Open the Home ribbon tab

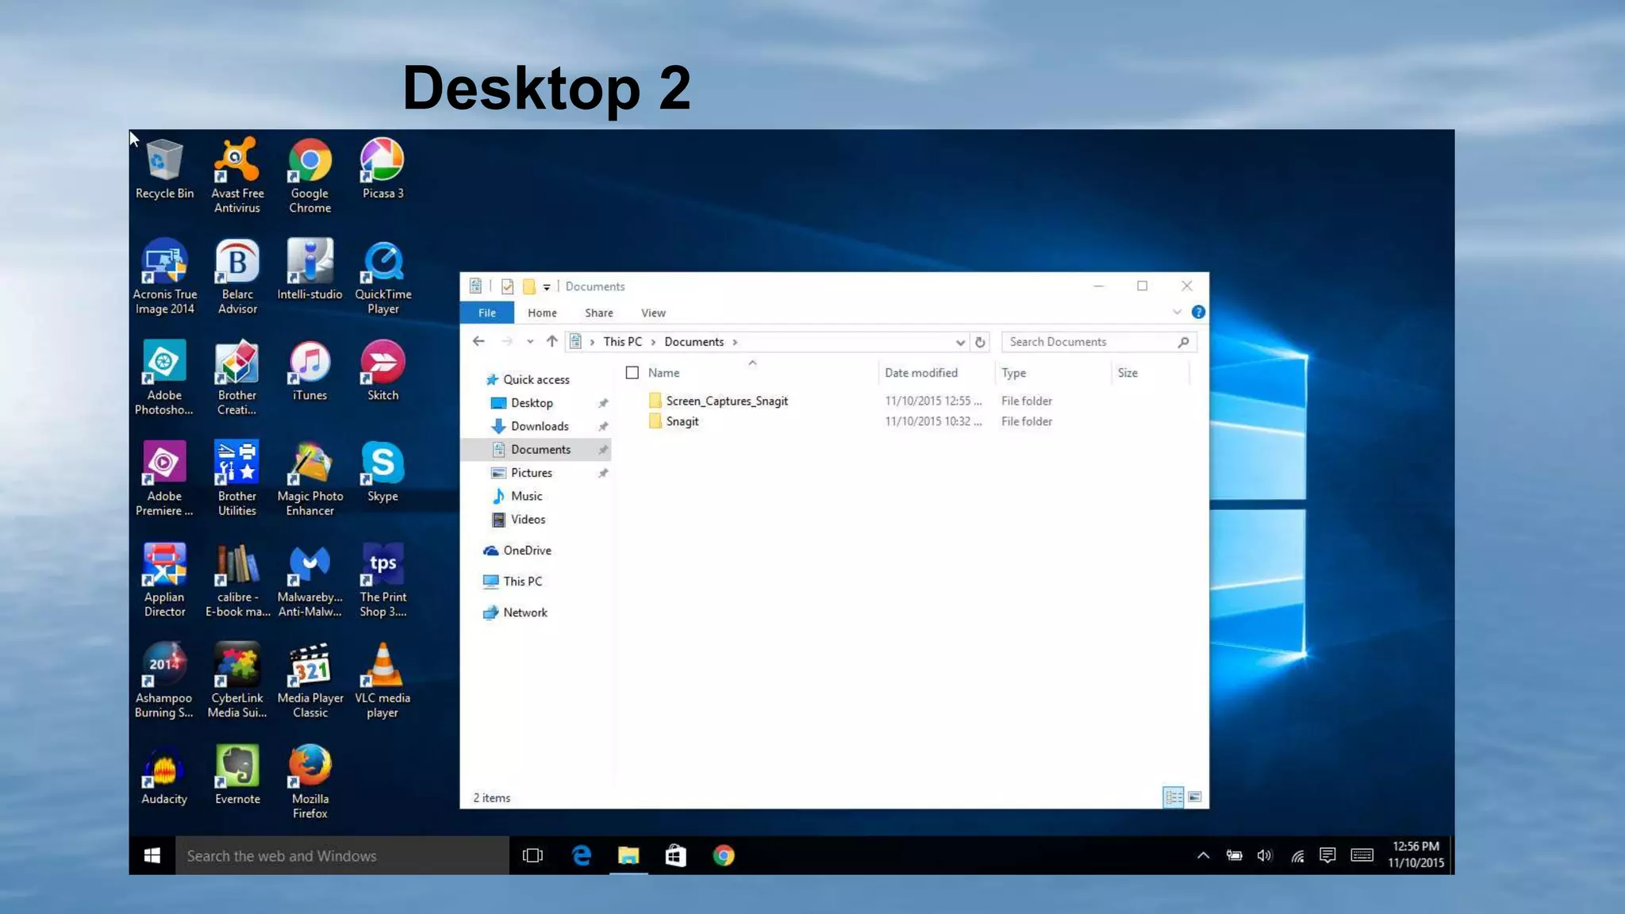click(543, 313)
